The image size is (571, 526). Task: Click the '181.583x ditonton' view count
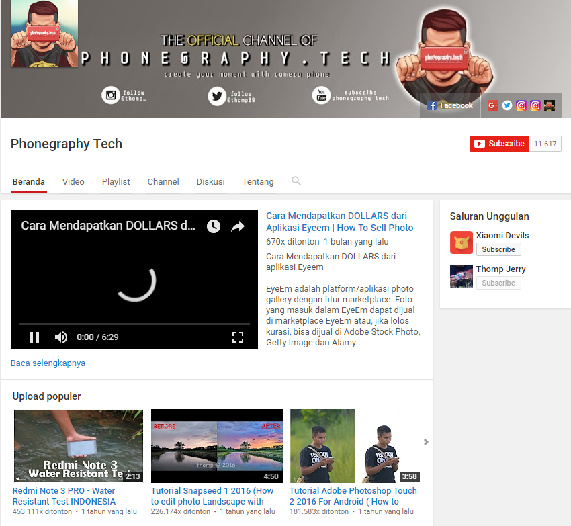coord(319,511)
